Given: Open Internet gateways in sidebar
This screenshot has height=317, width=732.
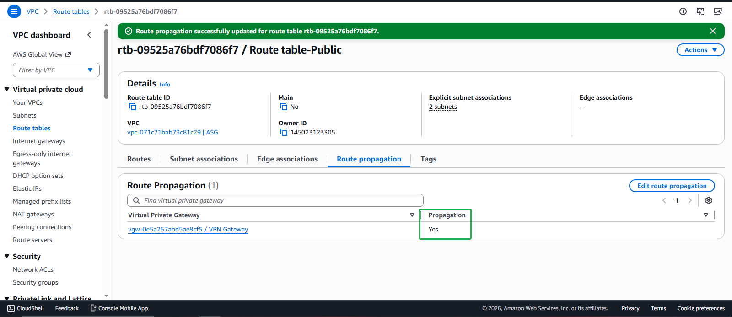Looking at the screenshot, I should pyautogui.click(x=39, y=141).
